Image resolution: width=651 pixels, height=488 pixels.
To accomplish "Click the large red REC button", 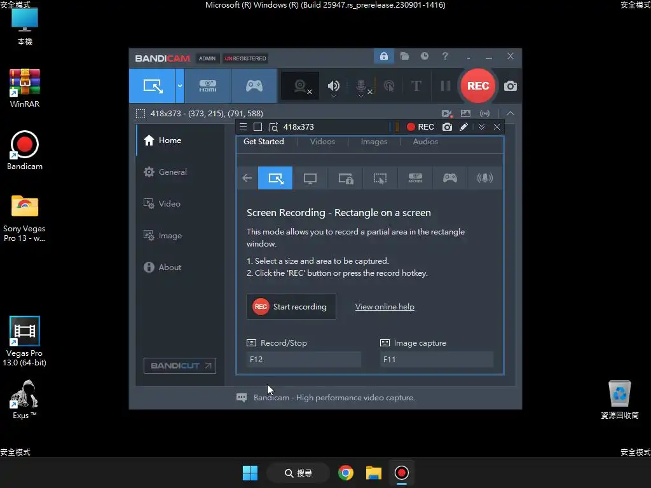I will [478, 86].
